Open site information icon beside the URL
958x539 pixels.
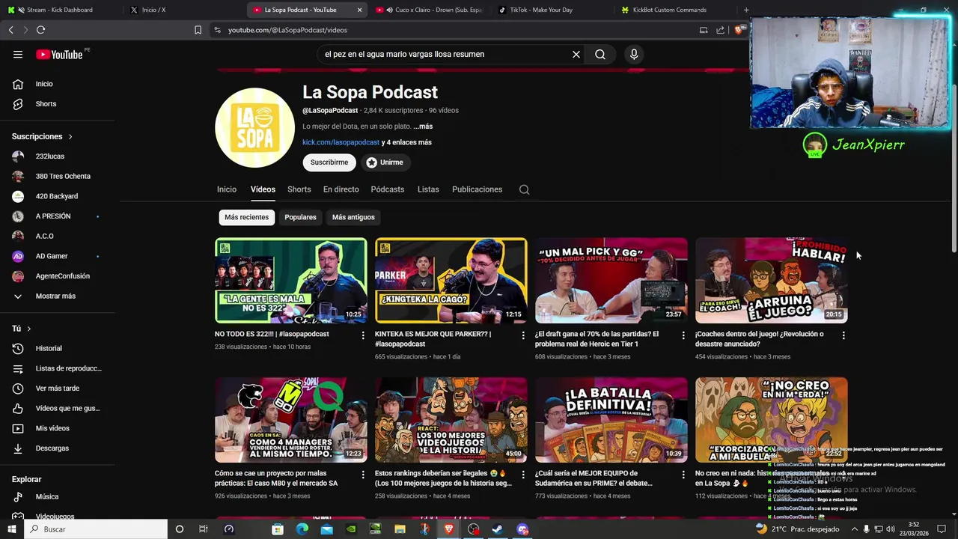coord(217,30)
